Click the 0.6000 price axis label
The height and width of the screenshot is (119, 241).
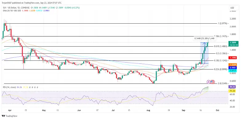[233, 81]
